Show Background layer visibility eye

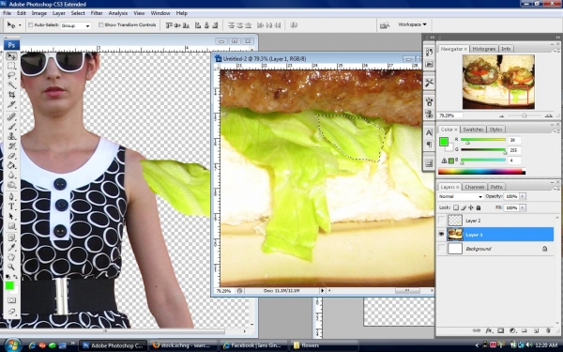point(441,248)
